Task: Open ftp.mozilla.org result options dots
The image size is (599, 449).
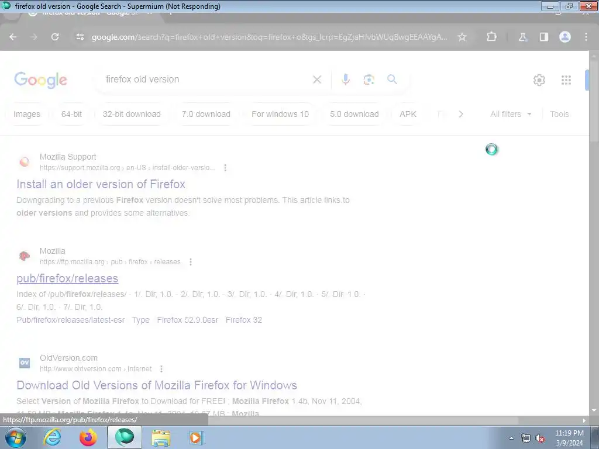Action: coord(191,262)
